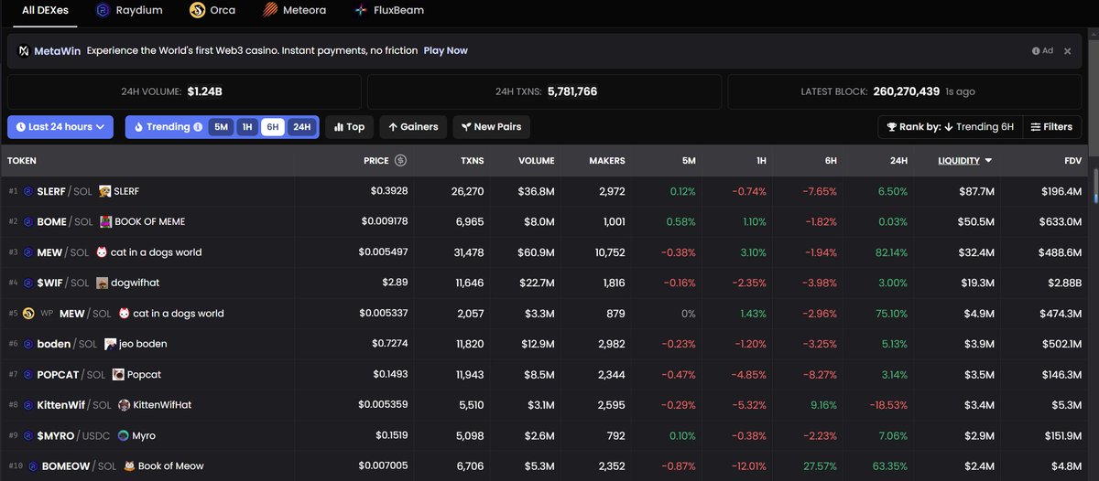
Task: Select the 1H trending timeframe
Action: [247, 127]
